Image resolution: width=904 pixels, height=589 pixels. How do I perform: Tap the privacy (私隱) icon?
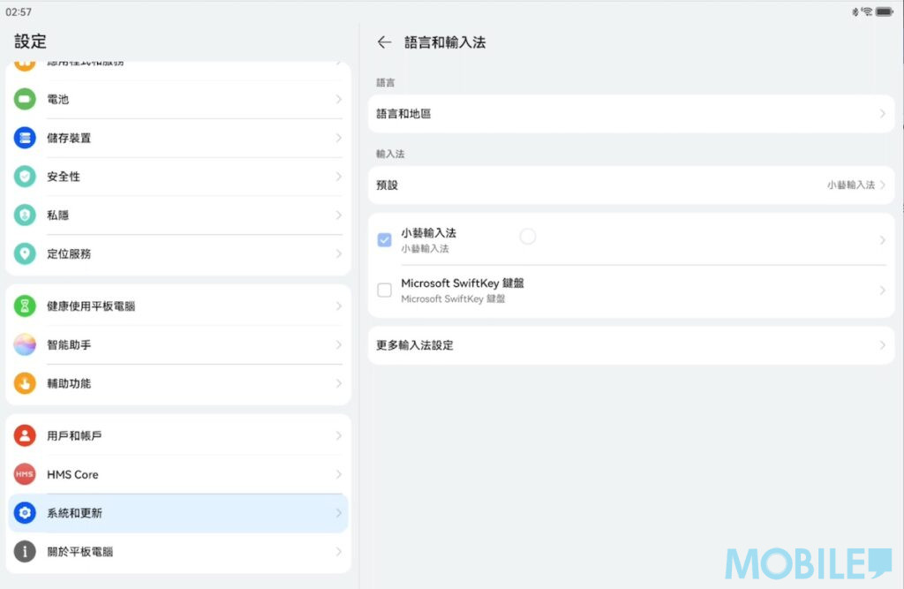click(25, 215)
